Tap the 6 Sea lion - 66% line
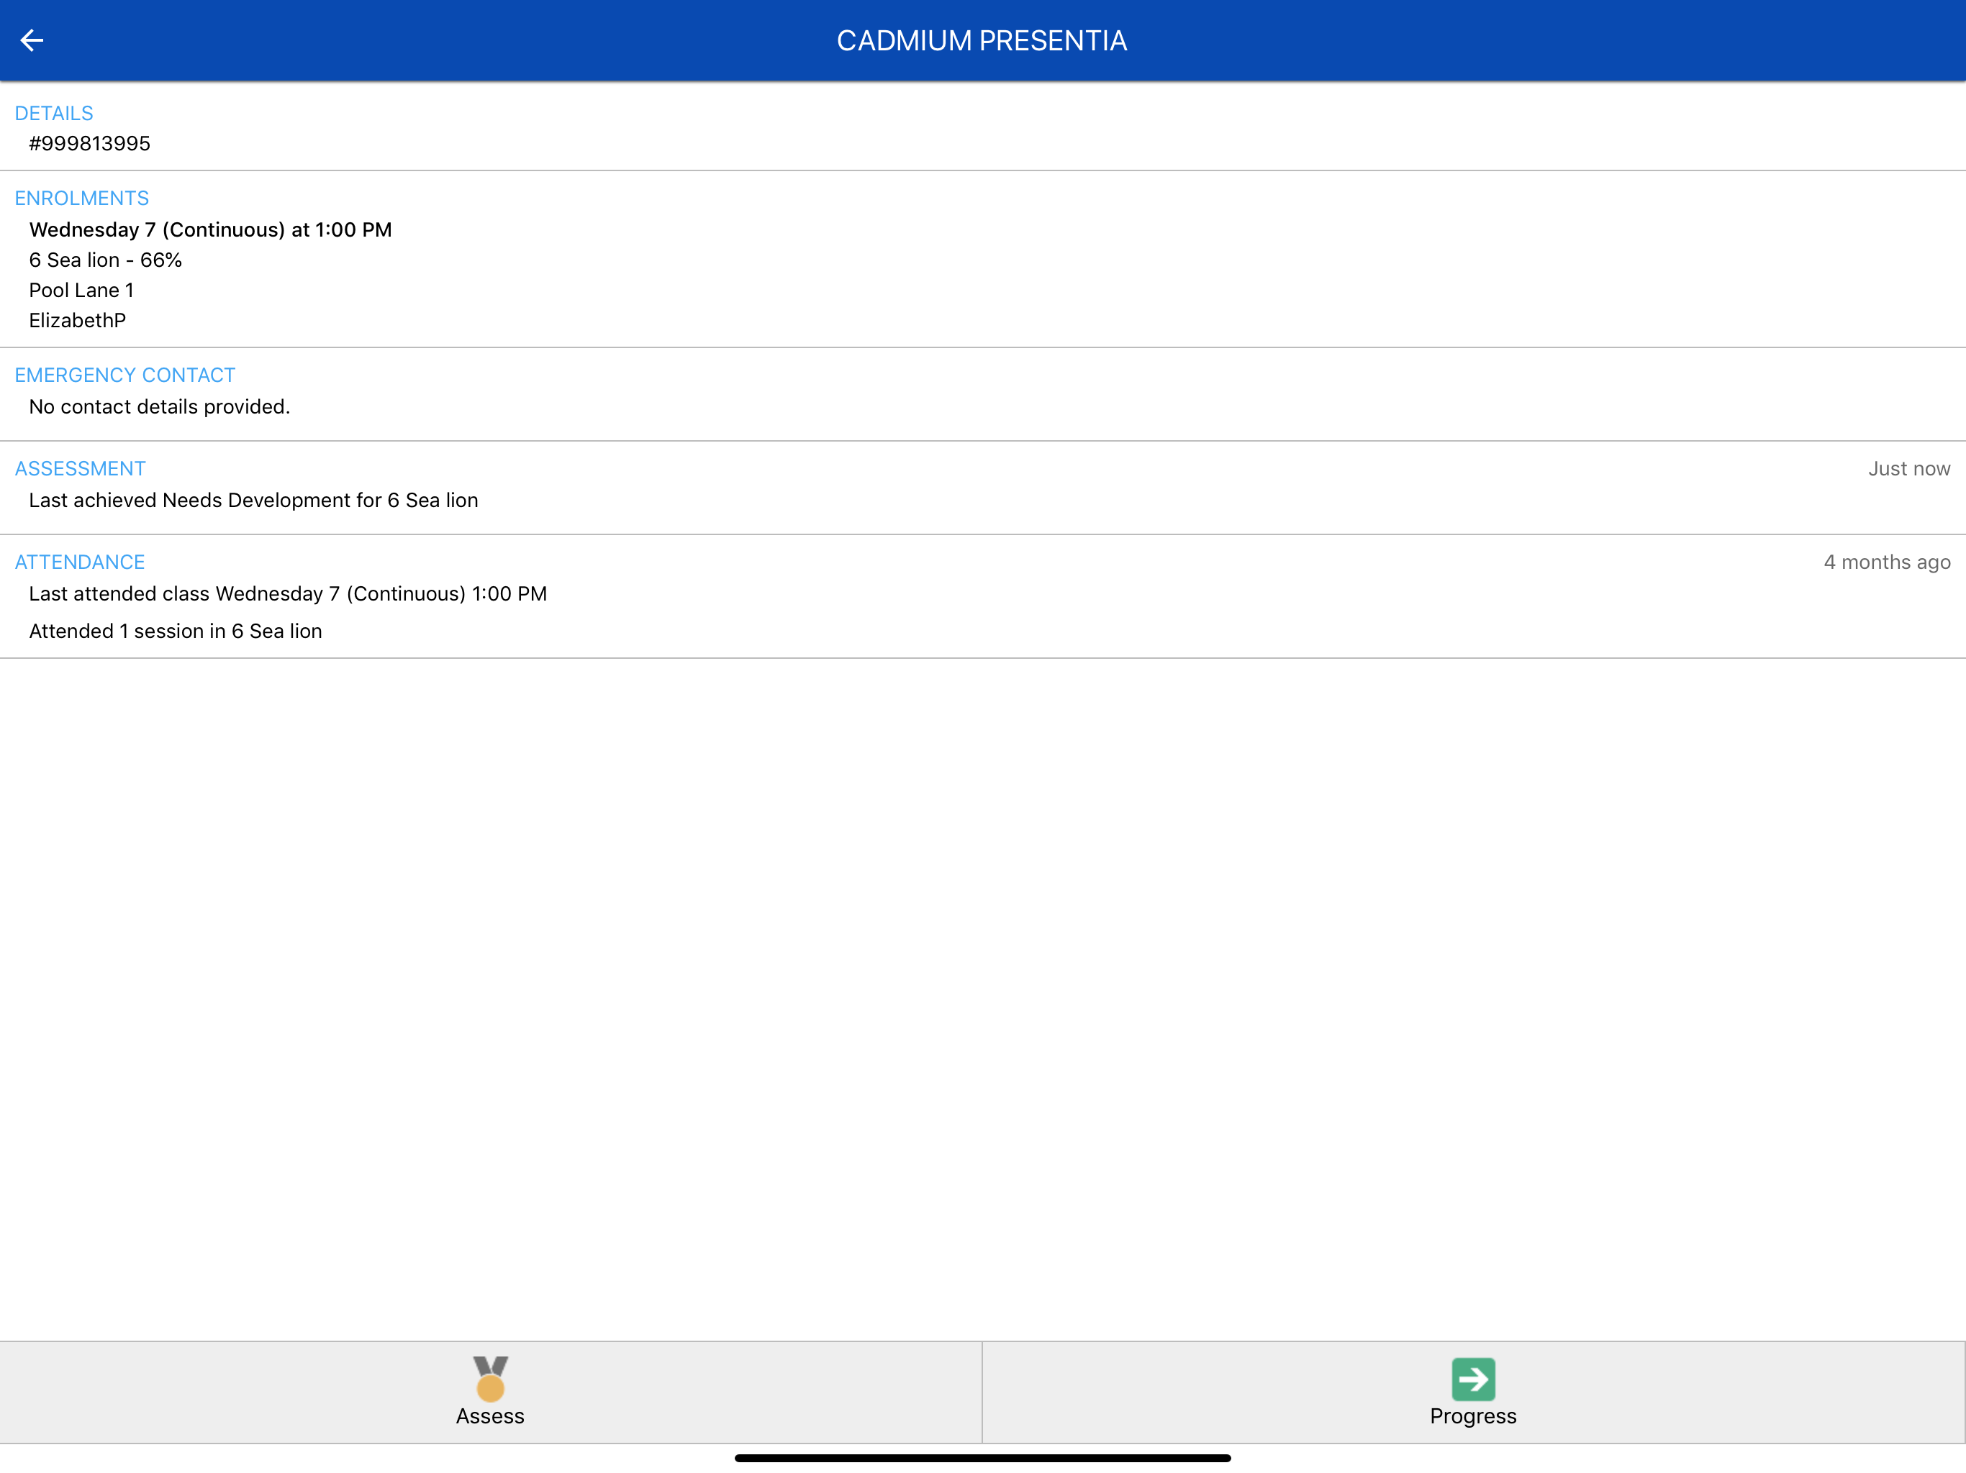 click(x=106, y=260)
